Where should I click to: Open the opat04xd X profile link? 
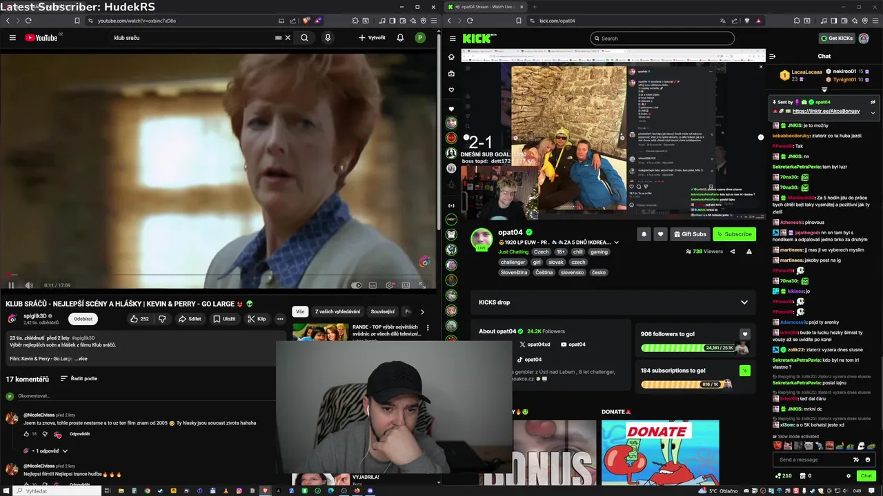coord(535,344)
